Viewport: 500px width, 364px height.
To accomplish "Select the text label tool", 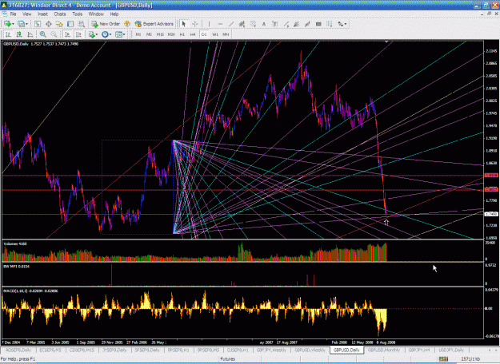I will 264,24.
